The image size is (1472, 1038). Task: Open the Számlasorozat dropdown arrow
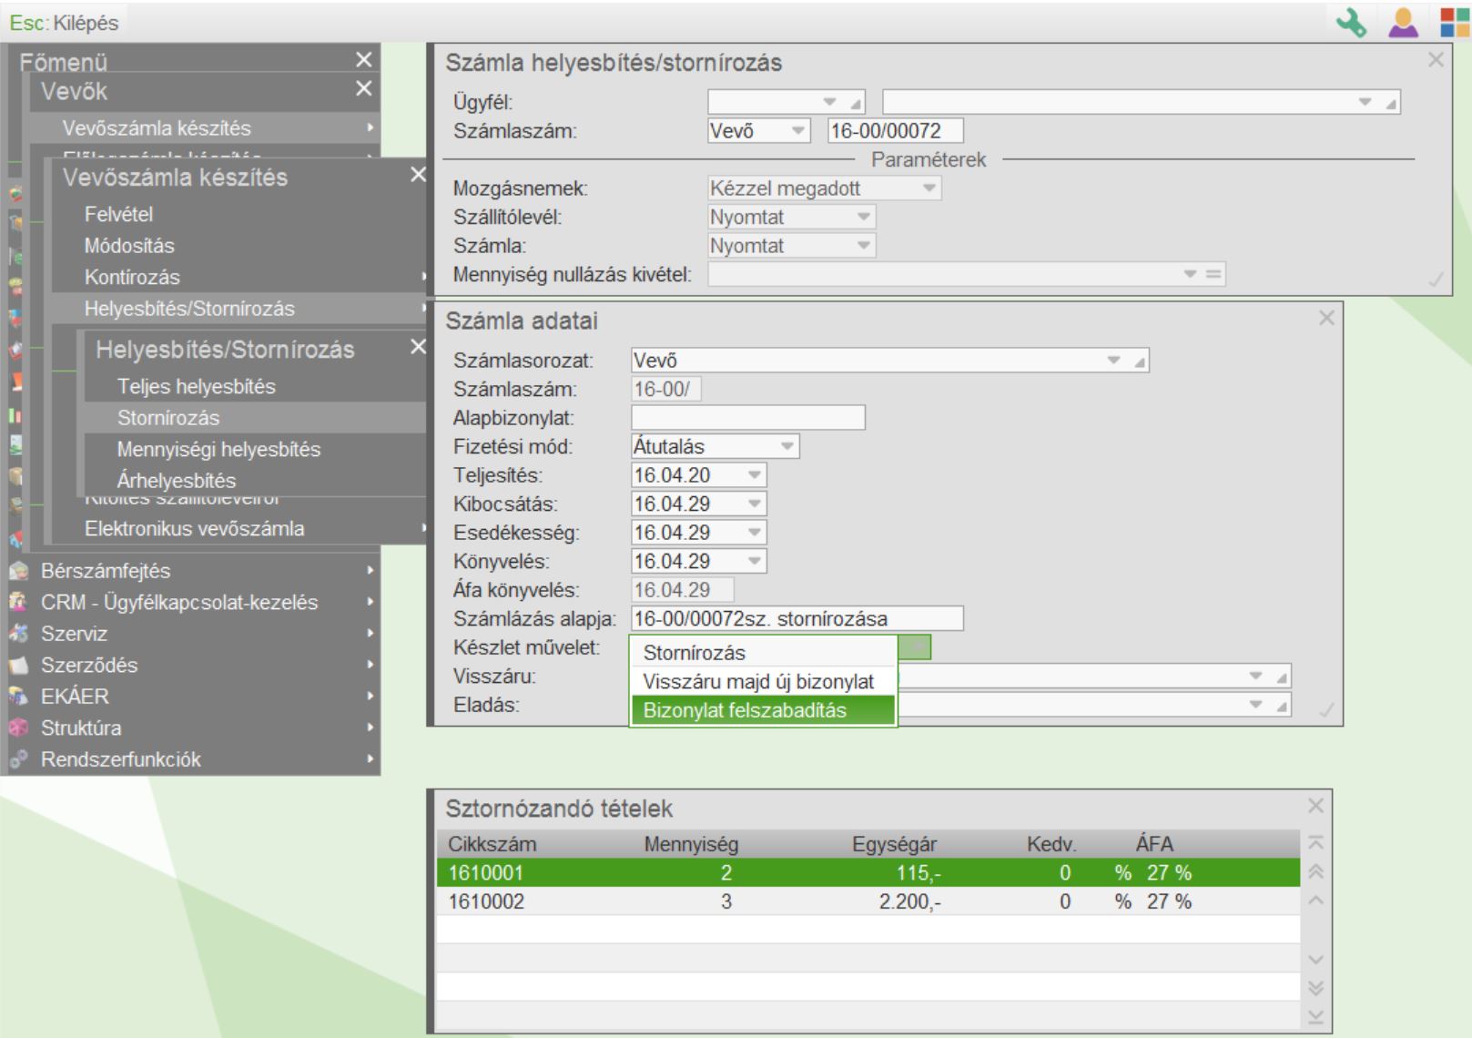pos(1113,361)
